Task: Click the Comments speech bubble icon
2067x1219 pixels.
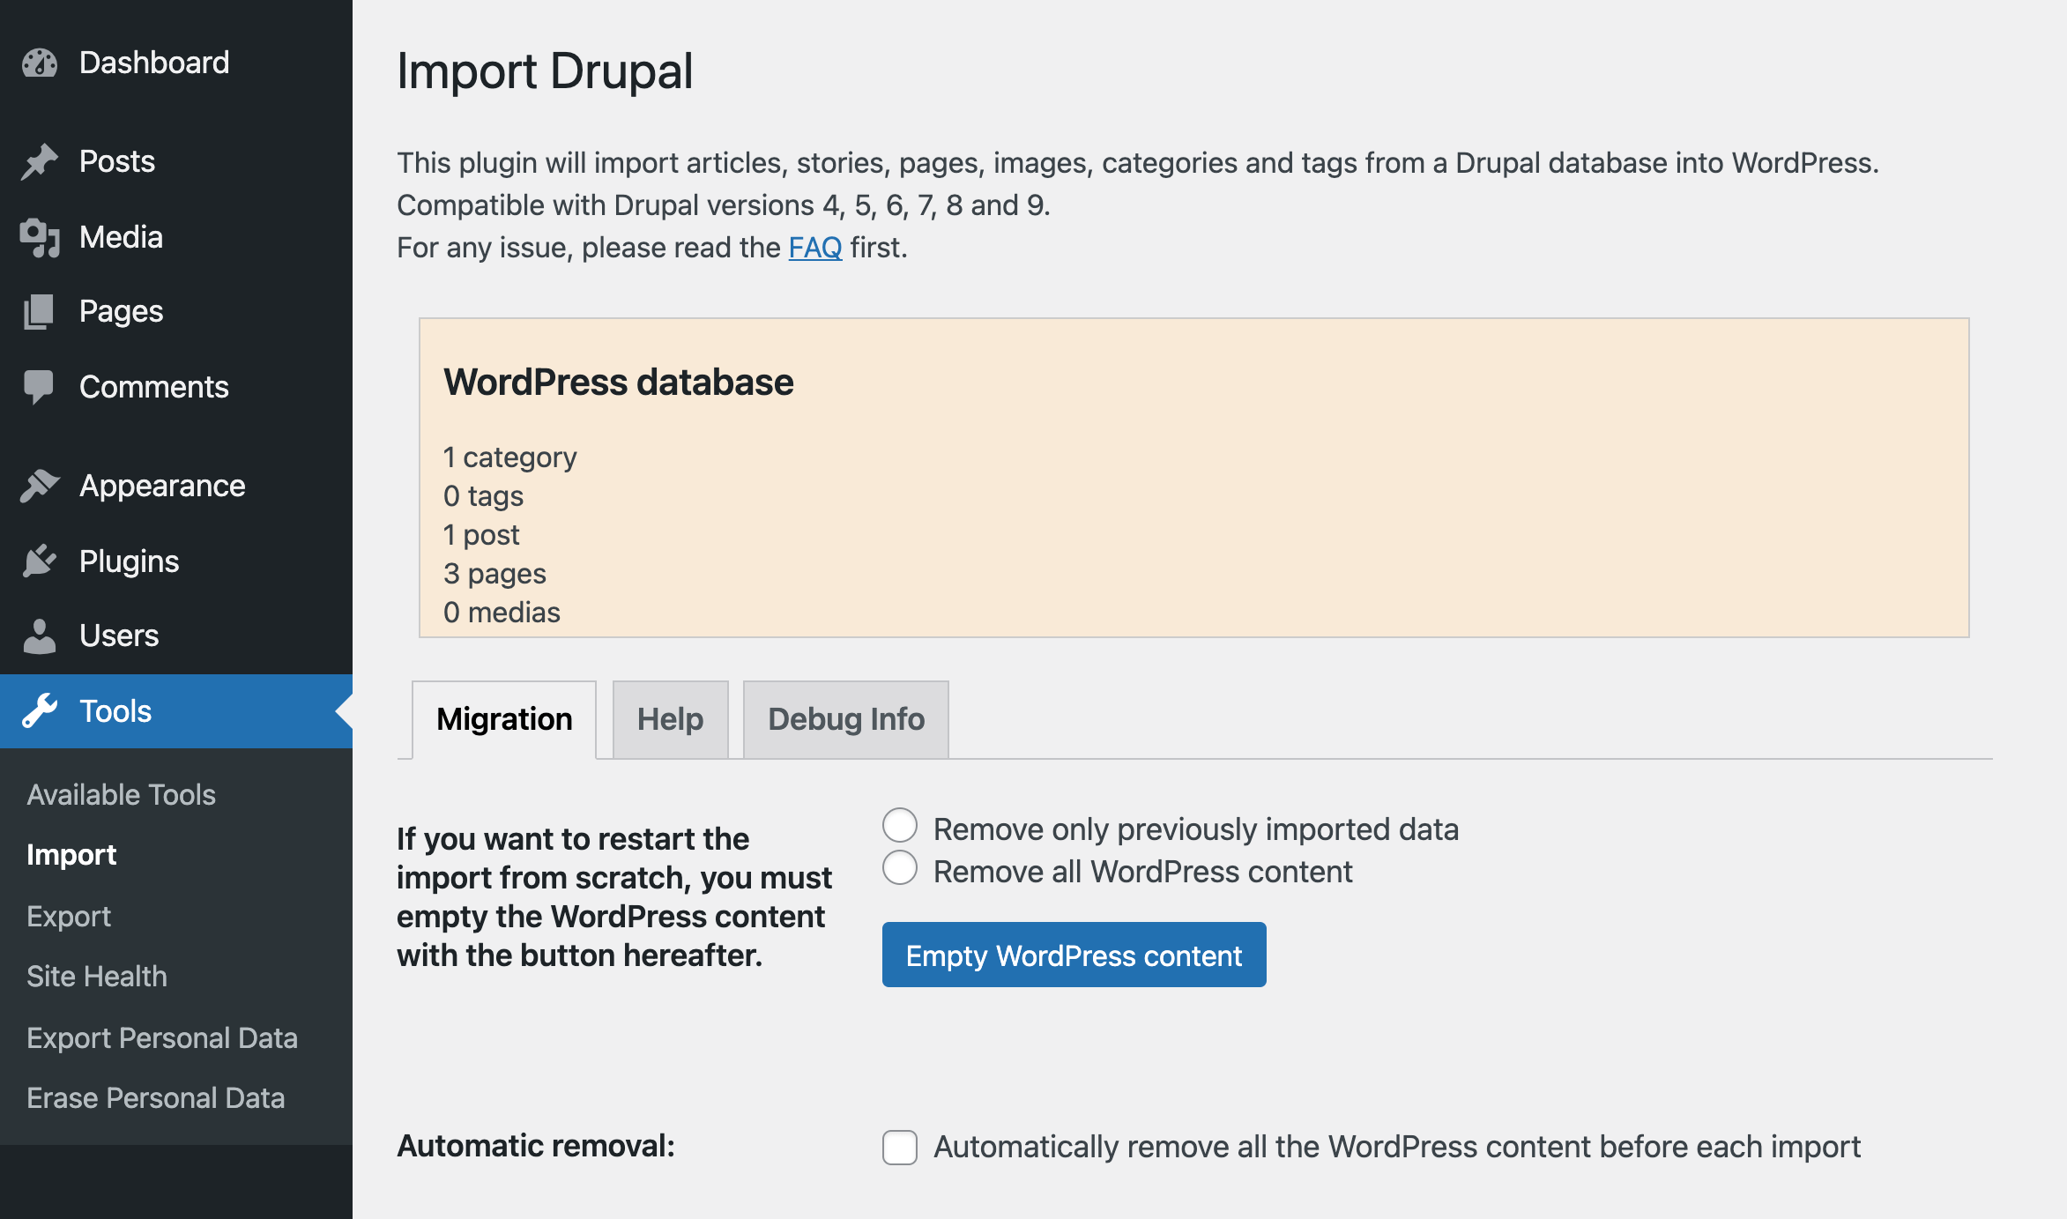Action: 40,387
